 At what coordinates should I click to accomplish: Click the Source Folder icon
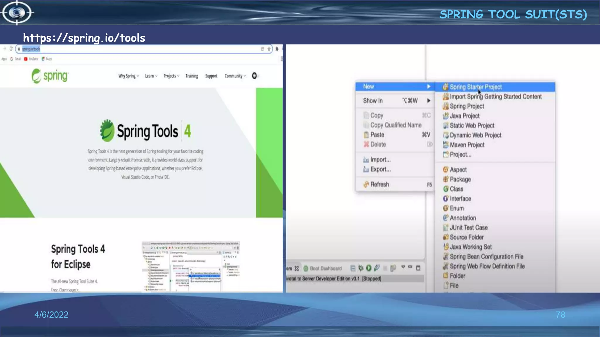click(x=446, y=237)
